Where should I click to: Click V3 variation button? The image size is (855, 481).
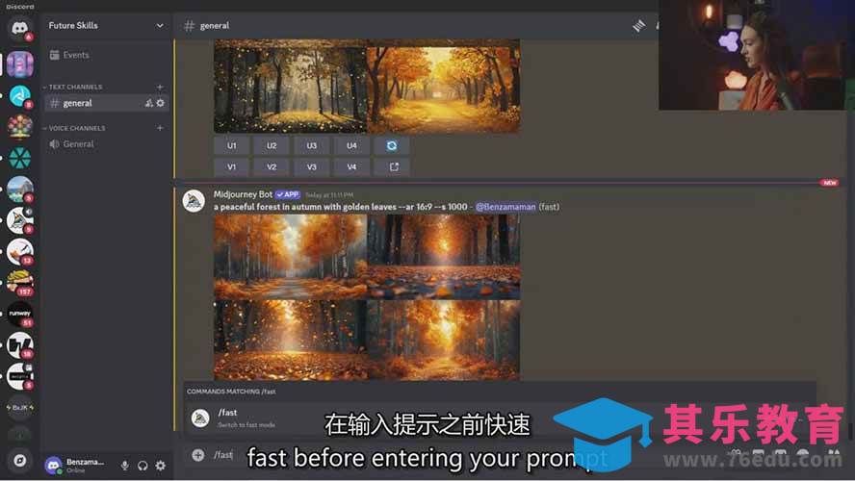[311, 167]
